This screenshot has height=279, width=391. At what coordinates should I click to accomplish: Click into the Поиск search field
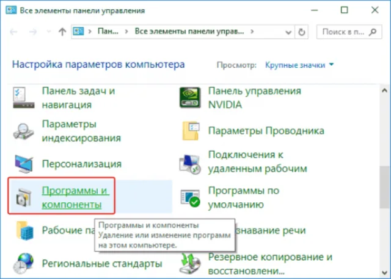(x=349, y=32)
